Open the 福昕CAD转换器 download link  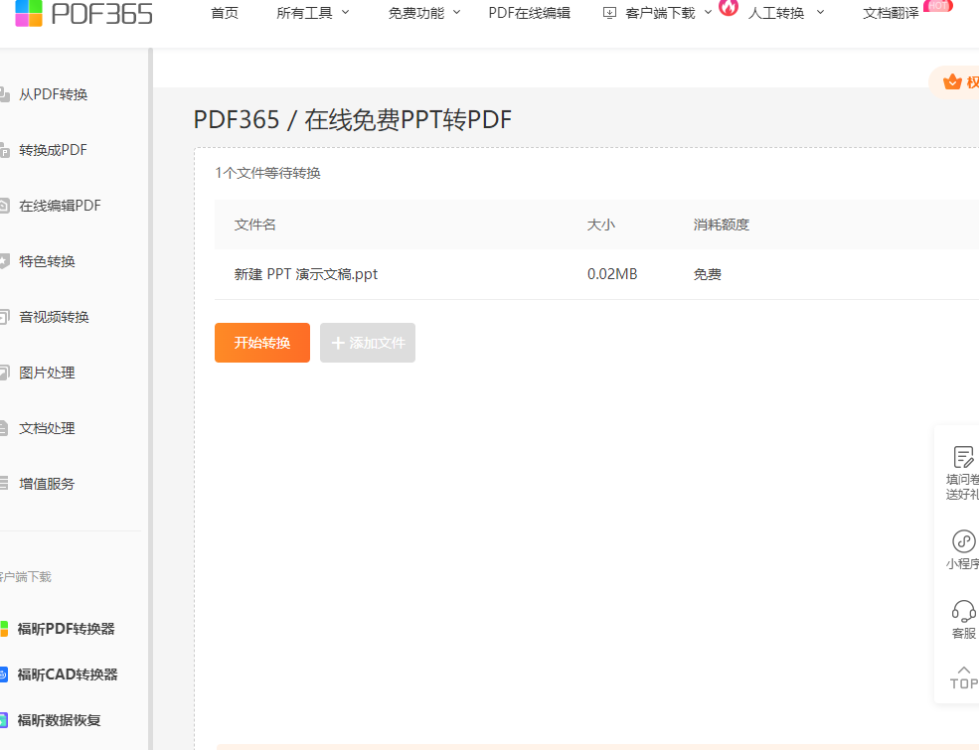[68, 675]
